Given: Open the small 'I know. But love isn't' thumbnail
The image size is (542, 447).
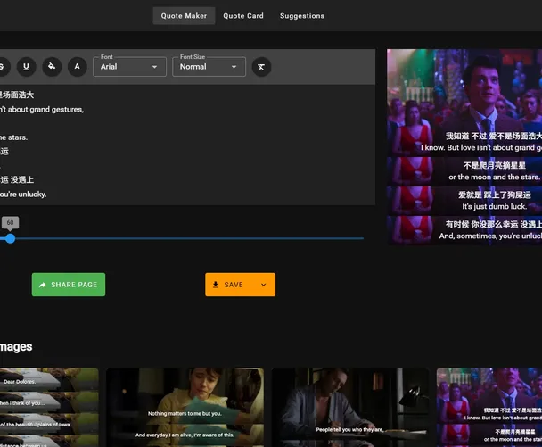Looking at the screenshot, I should [489, 407].
